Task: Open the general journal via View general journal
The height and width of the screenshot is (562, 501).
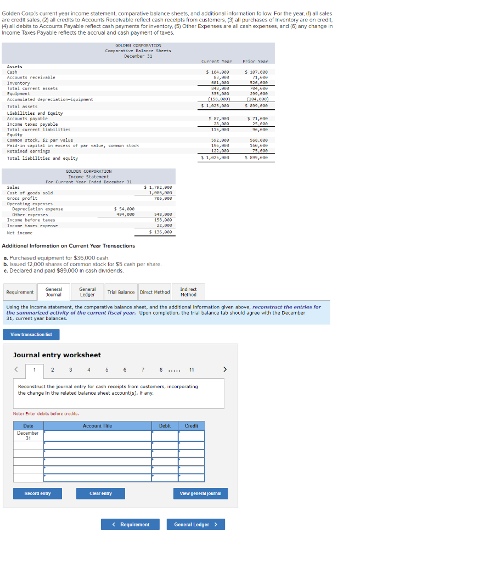Action: pos(200,493)
